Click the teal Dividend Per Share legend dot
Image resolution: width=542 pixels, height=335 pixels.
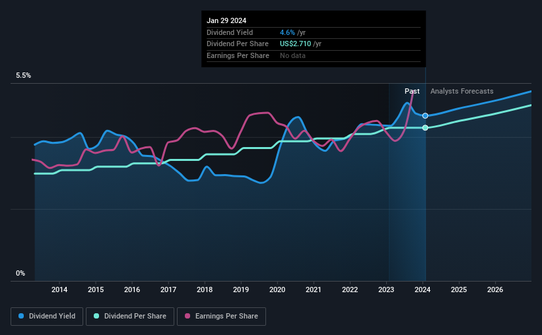point(96,316)
